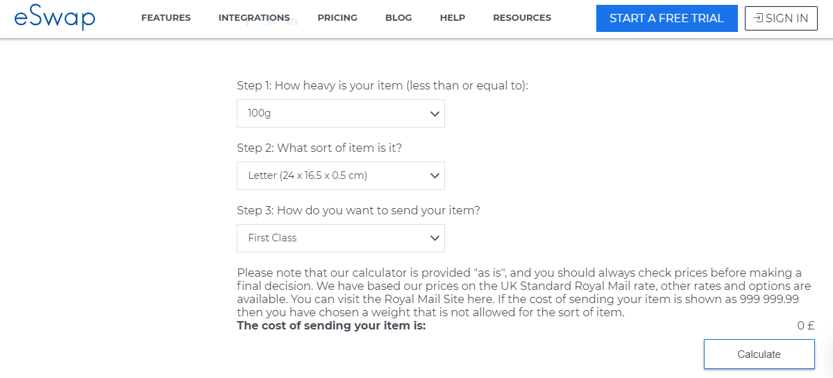Open the Help menu item
The image size is (833, 378).
[453, 18]
